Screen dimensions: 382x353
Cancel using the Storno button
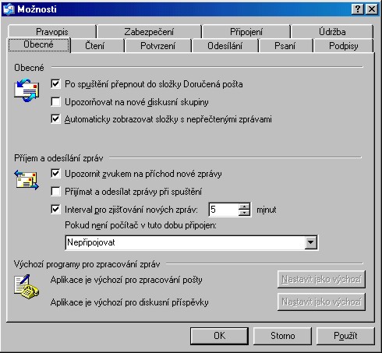click(282, 336)
